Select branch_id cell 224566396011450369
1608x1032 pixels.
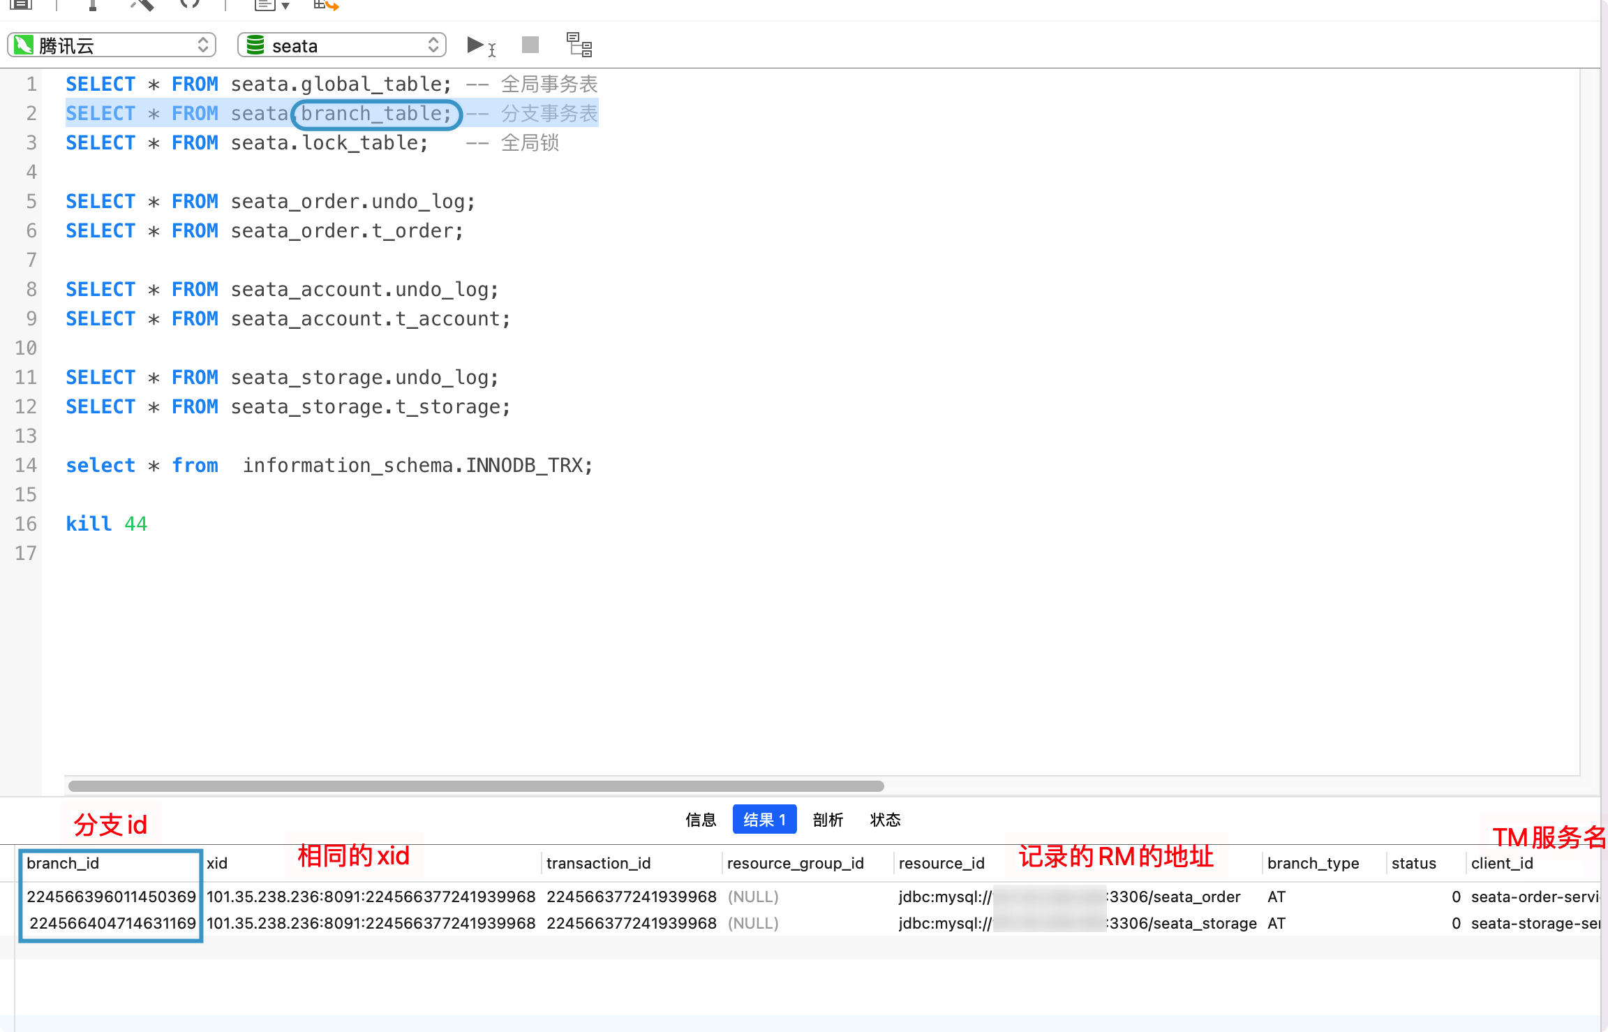[111, 897]
